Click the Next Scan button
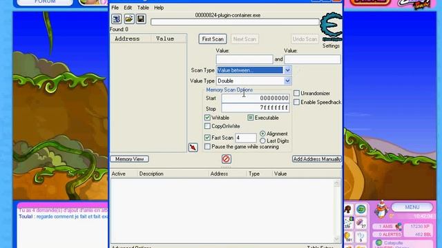This screenshot has width=442, height=248. tap(244, 39)
